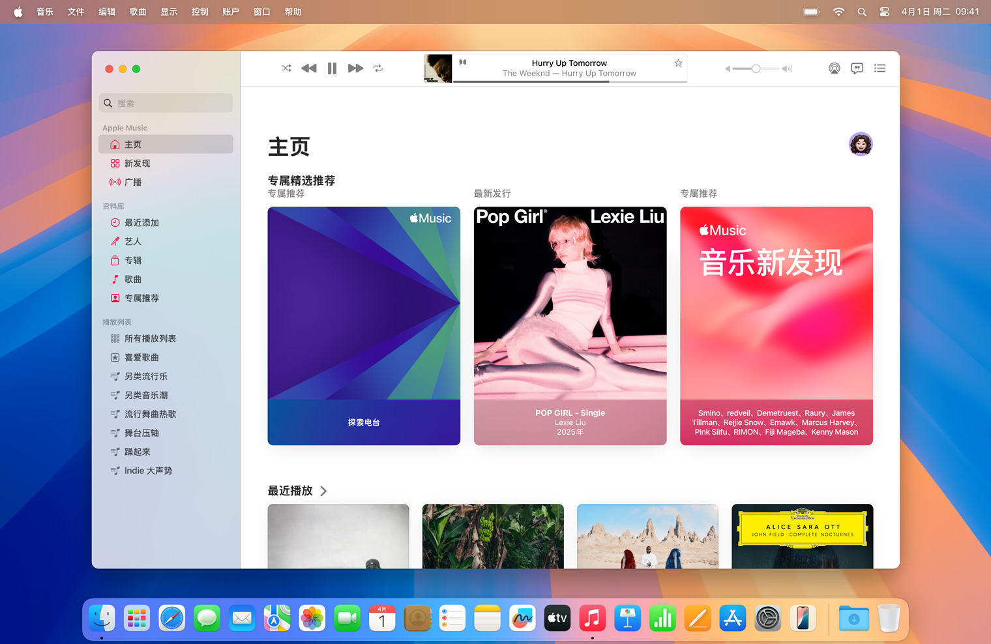Toggle repeat playback mode
This screenshot has width=991, height=644.
(x=378, y=68)
